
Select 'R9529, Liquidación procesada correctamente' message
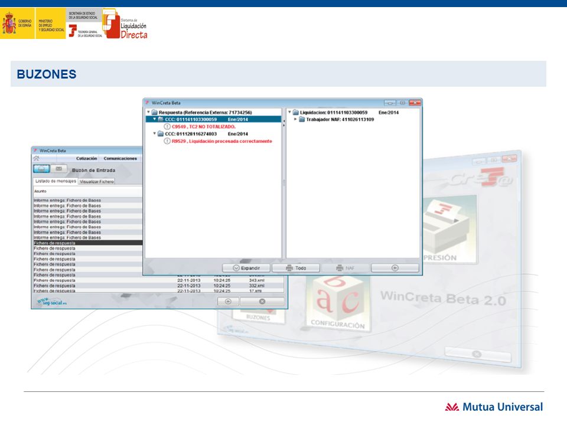(x=221, y=141)
